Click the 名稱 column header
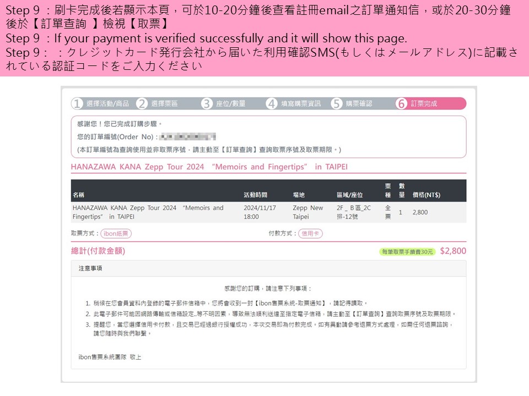 pyautogui.click(x=78, y=195)
